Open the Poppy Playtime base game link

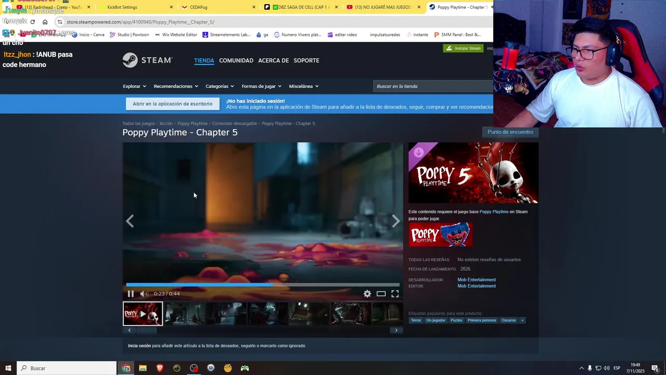pyautogui.click(x=494, y=212)
